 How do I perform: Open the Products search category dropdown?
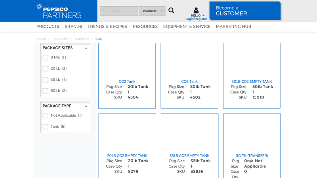152,11
